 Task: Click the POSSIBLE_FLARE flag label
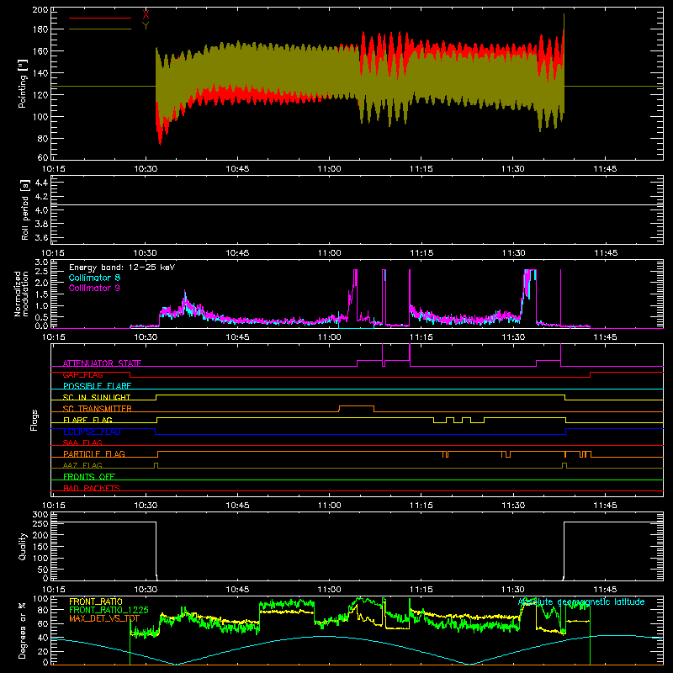point(97,386)
